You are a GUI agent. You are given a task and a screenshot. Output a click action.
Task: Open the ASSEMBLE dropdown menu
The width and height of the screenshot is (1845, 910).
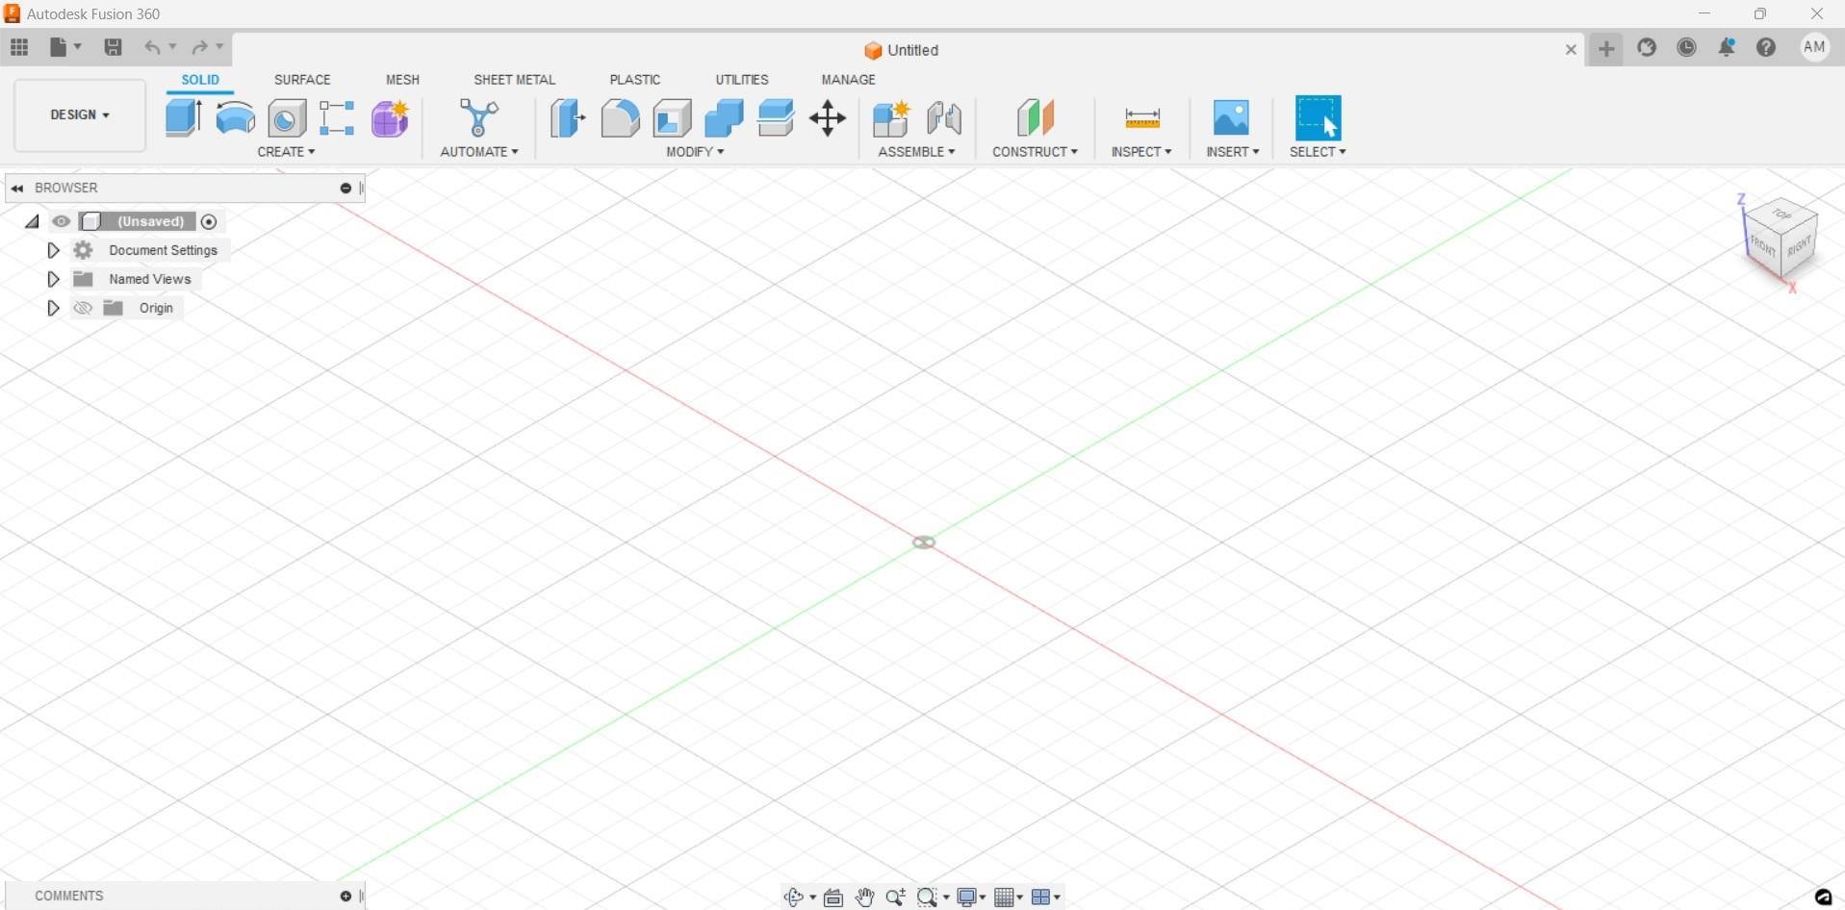(916, 152)
